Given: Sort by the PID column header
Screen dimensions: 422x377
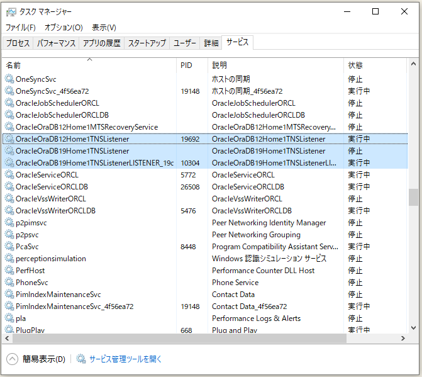Looking at the screenshot, I should [192, 65].
